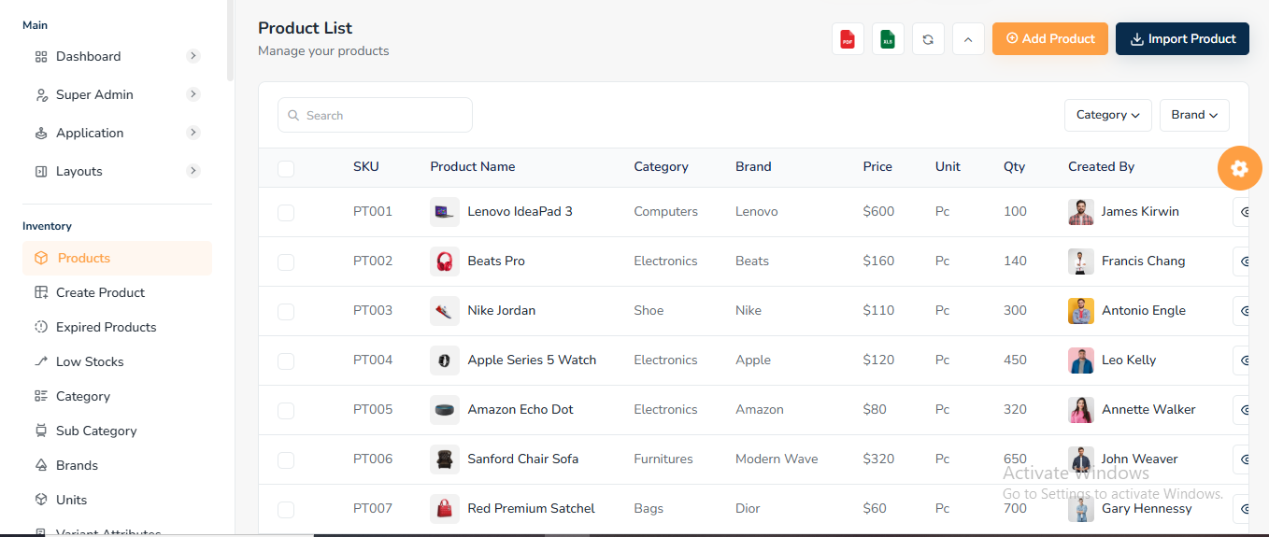Click the Dashboard grid icon in sidebar
This screenshot has height=537, width=1269.
(x=41, y=56)
